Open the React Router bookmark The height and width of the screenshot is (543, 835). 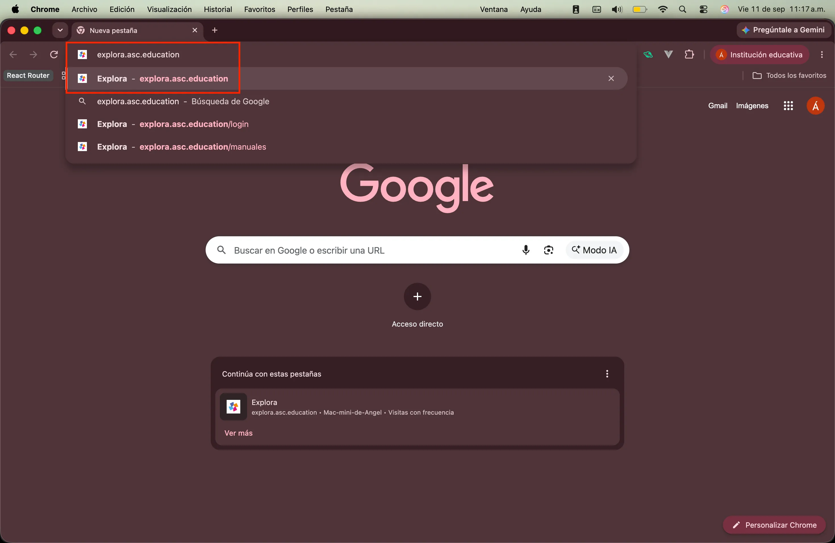pos(28,76)
